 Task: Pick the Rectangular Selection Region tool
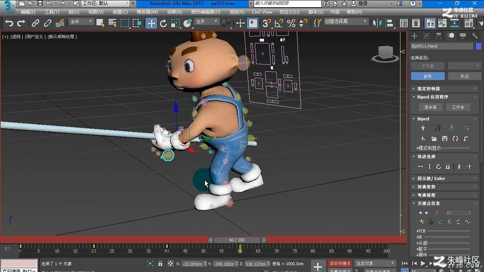coord(125,23)
